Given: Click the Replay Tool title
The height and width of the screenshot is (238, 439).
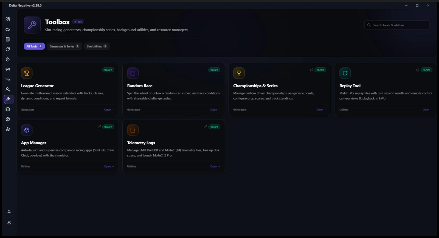Looking at the screenshot, I should point(350,86).
